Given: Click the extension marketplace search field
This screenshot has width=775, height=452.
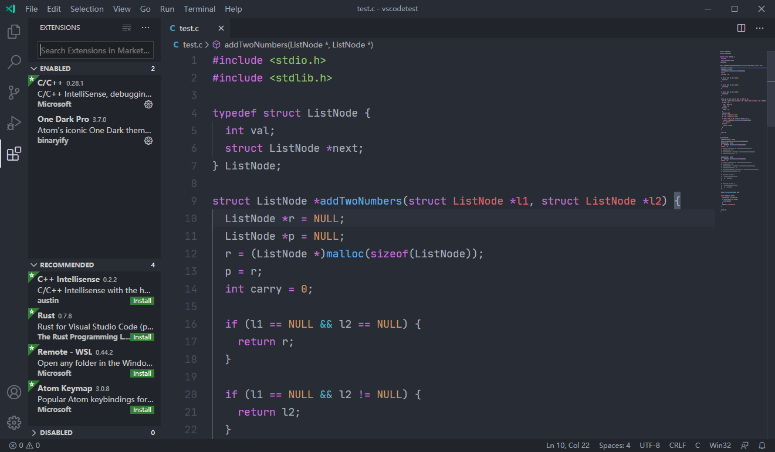Looking at the screenshot, I should click(x=95, y=50).
